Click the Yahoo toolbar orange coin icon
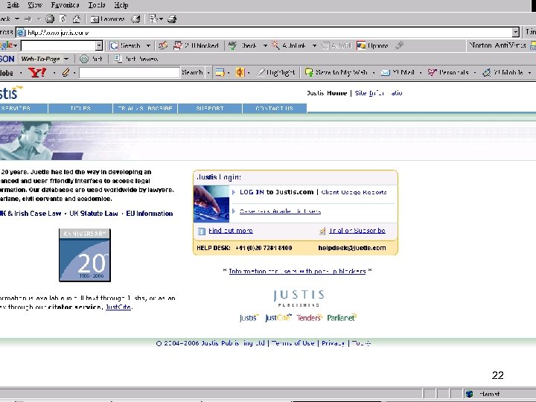 click(240, 72)
